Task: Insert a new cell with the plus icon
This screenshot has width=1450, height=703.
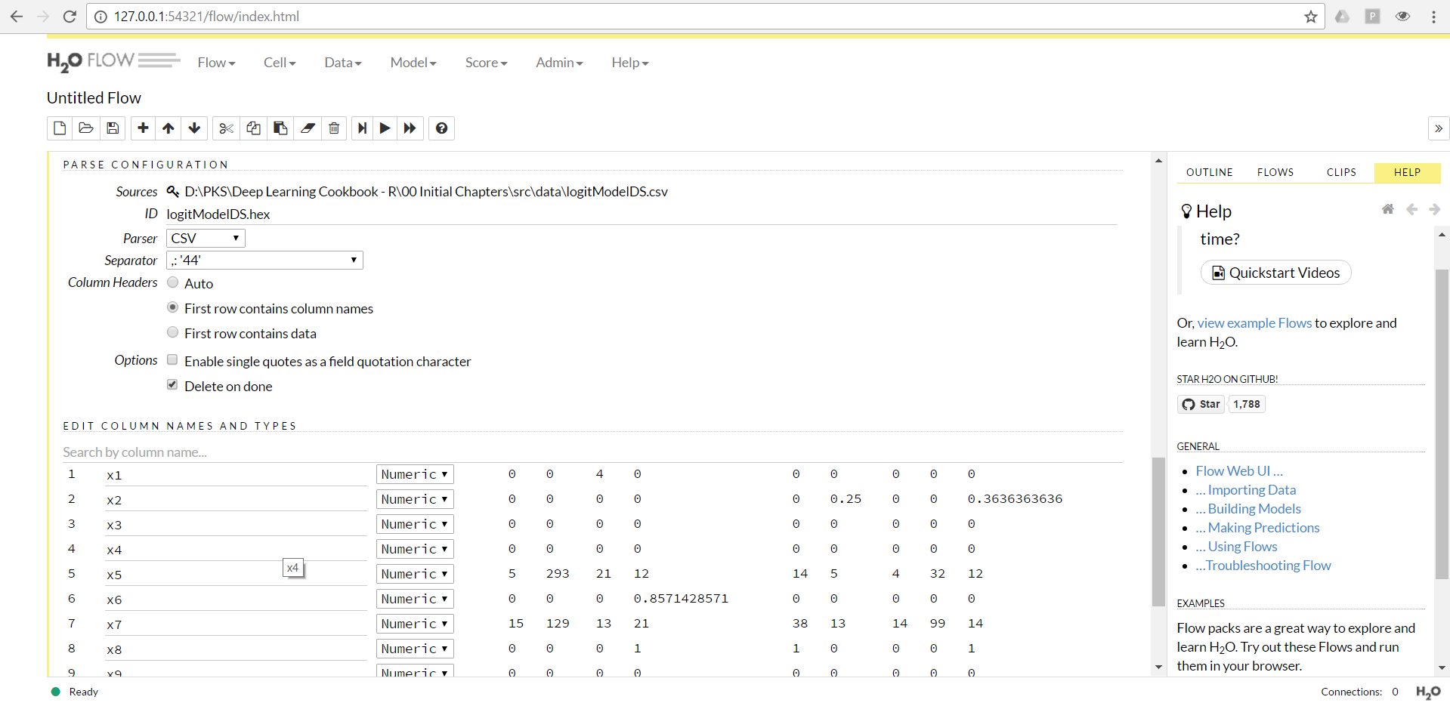Action: click(143, 128)
